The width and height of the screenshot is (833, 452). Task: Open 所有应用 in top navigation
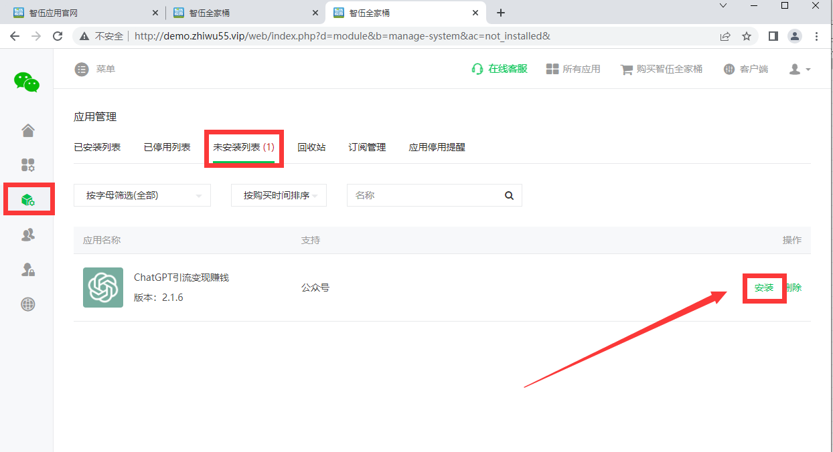point(573,69)
